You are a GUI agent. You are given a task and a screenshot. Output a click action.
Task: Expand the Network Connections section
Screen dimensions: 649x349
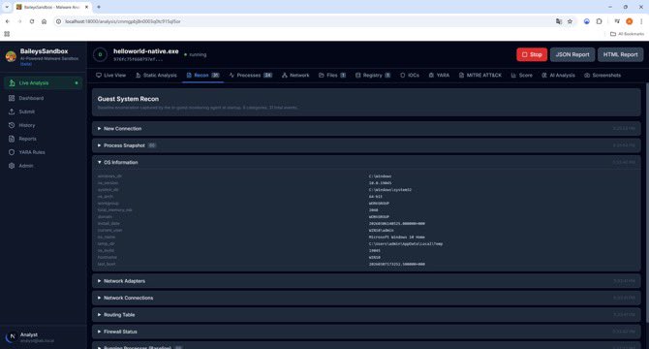click(x=366, y=298)
